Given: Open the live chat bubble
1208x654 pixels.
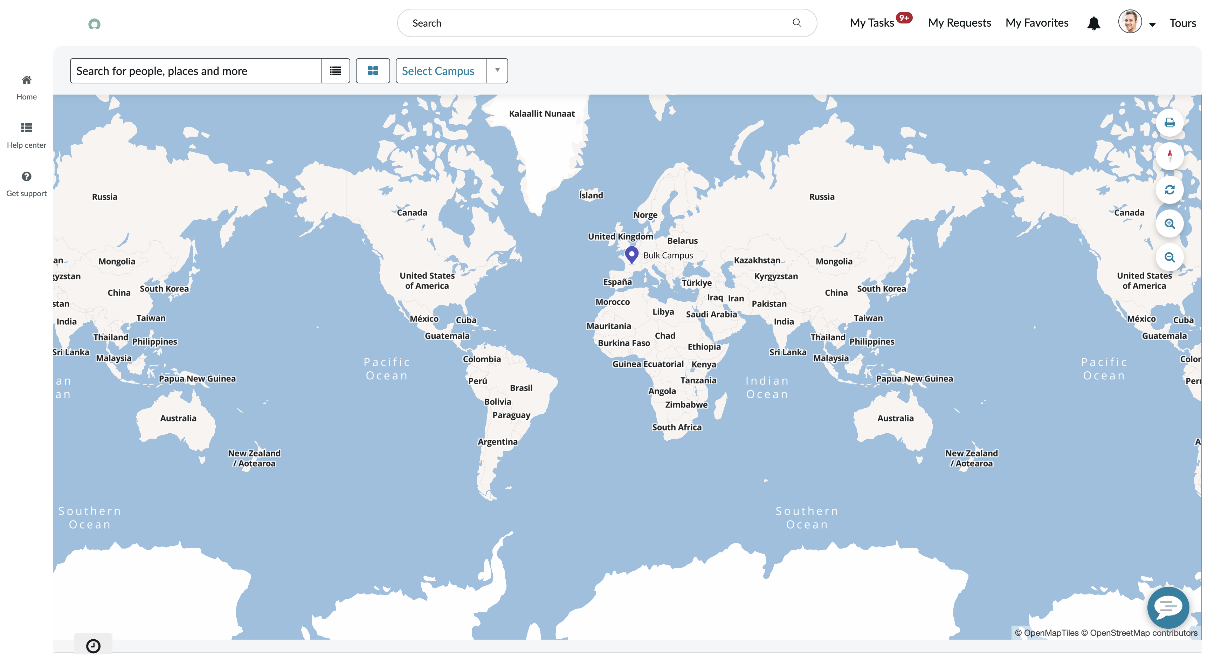Looking at the screenshot, I should [1168, 607].
